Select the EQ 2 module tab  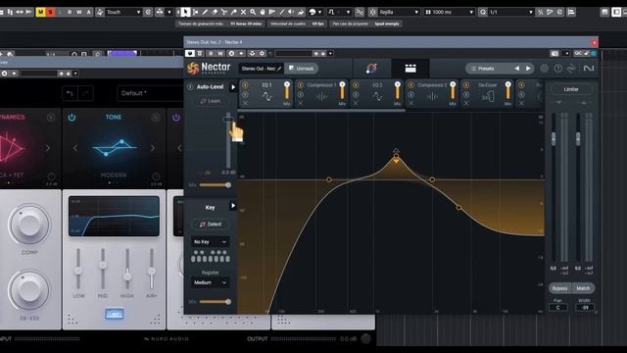click(x=376, y=94)
